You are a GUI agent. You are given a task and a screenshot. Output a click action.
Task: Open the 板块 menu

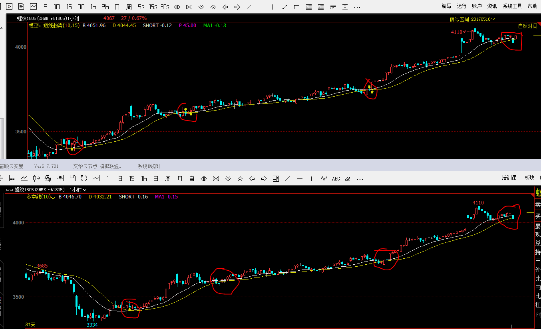point(529,178)
